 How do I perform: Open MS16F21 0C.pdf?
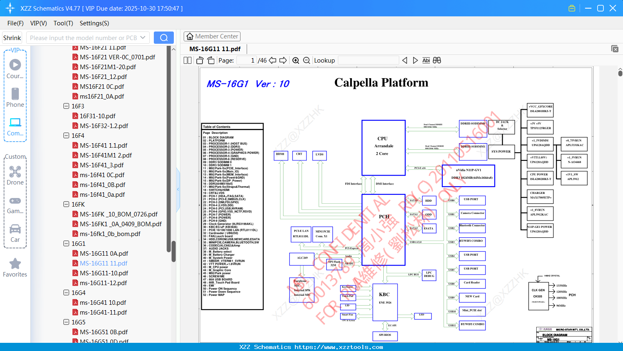pyautogui.click(x=102, y=86)
